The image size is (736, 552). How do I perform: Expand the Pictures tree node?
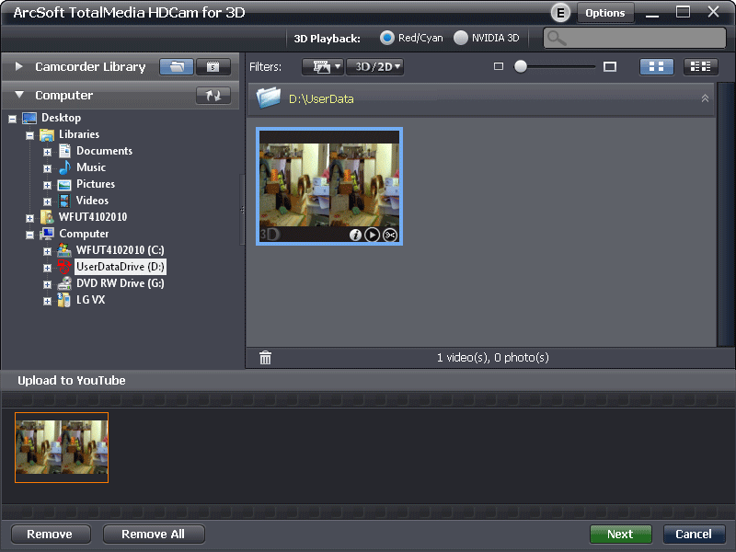click(x=47, y=186)
